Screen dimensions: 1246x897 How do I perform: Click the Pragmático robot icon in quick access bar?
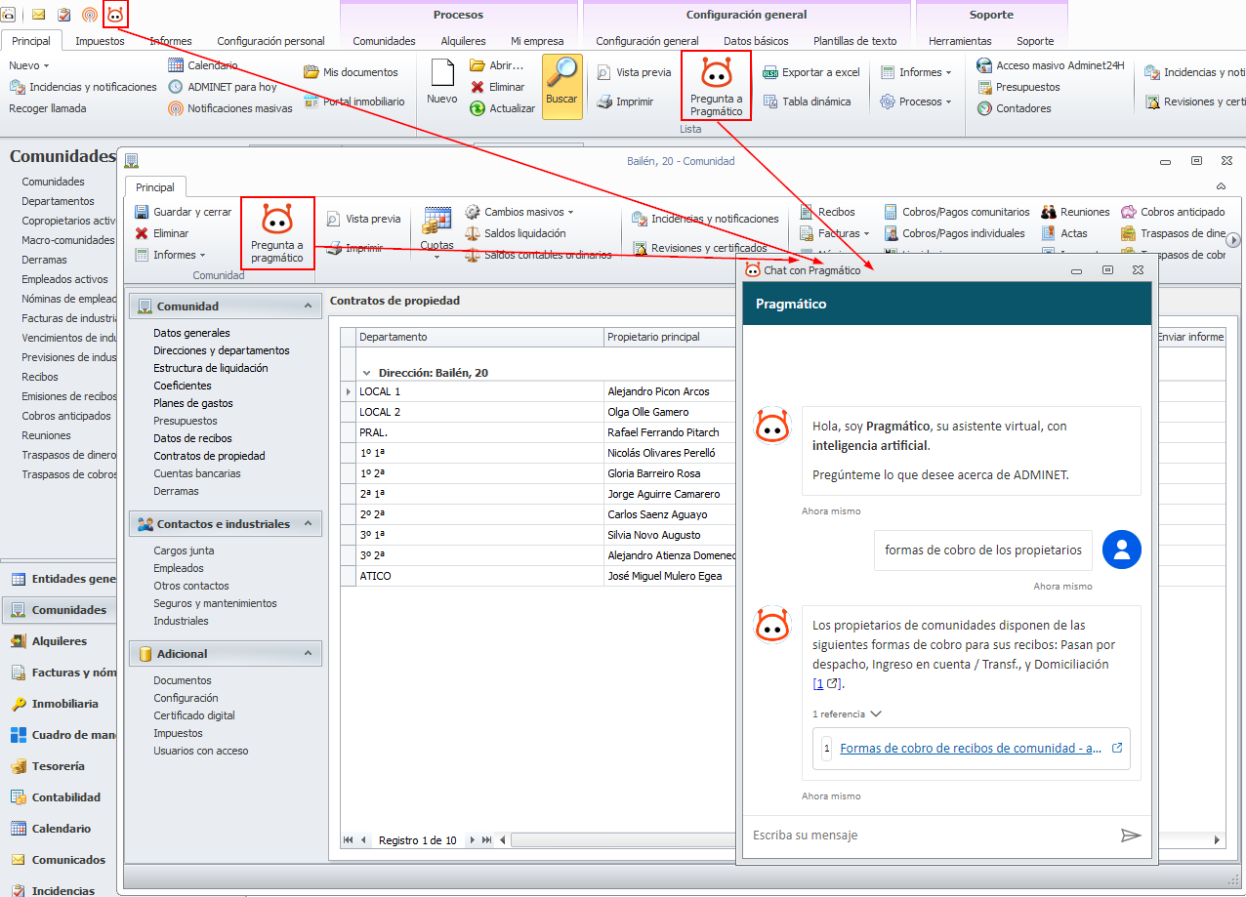[x=115, y=14]
